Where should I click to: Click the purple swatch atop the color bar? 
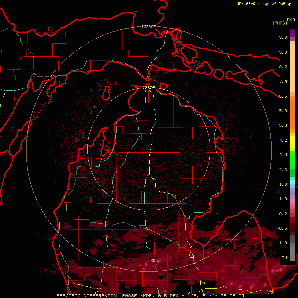(292, 33)
